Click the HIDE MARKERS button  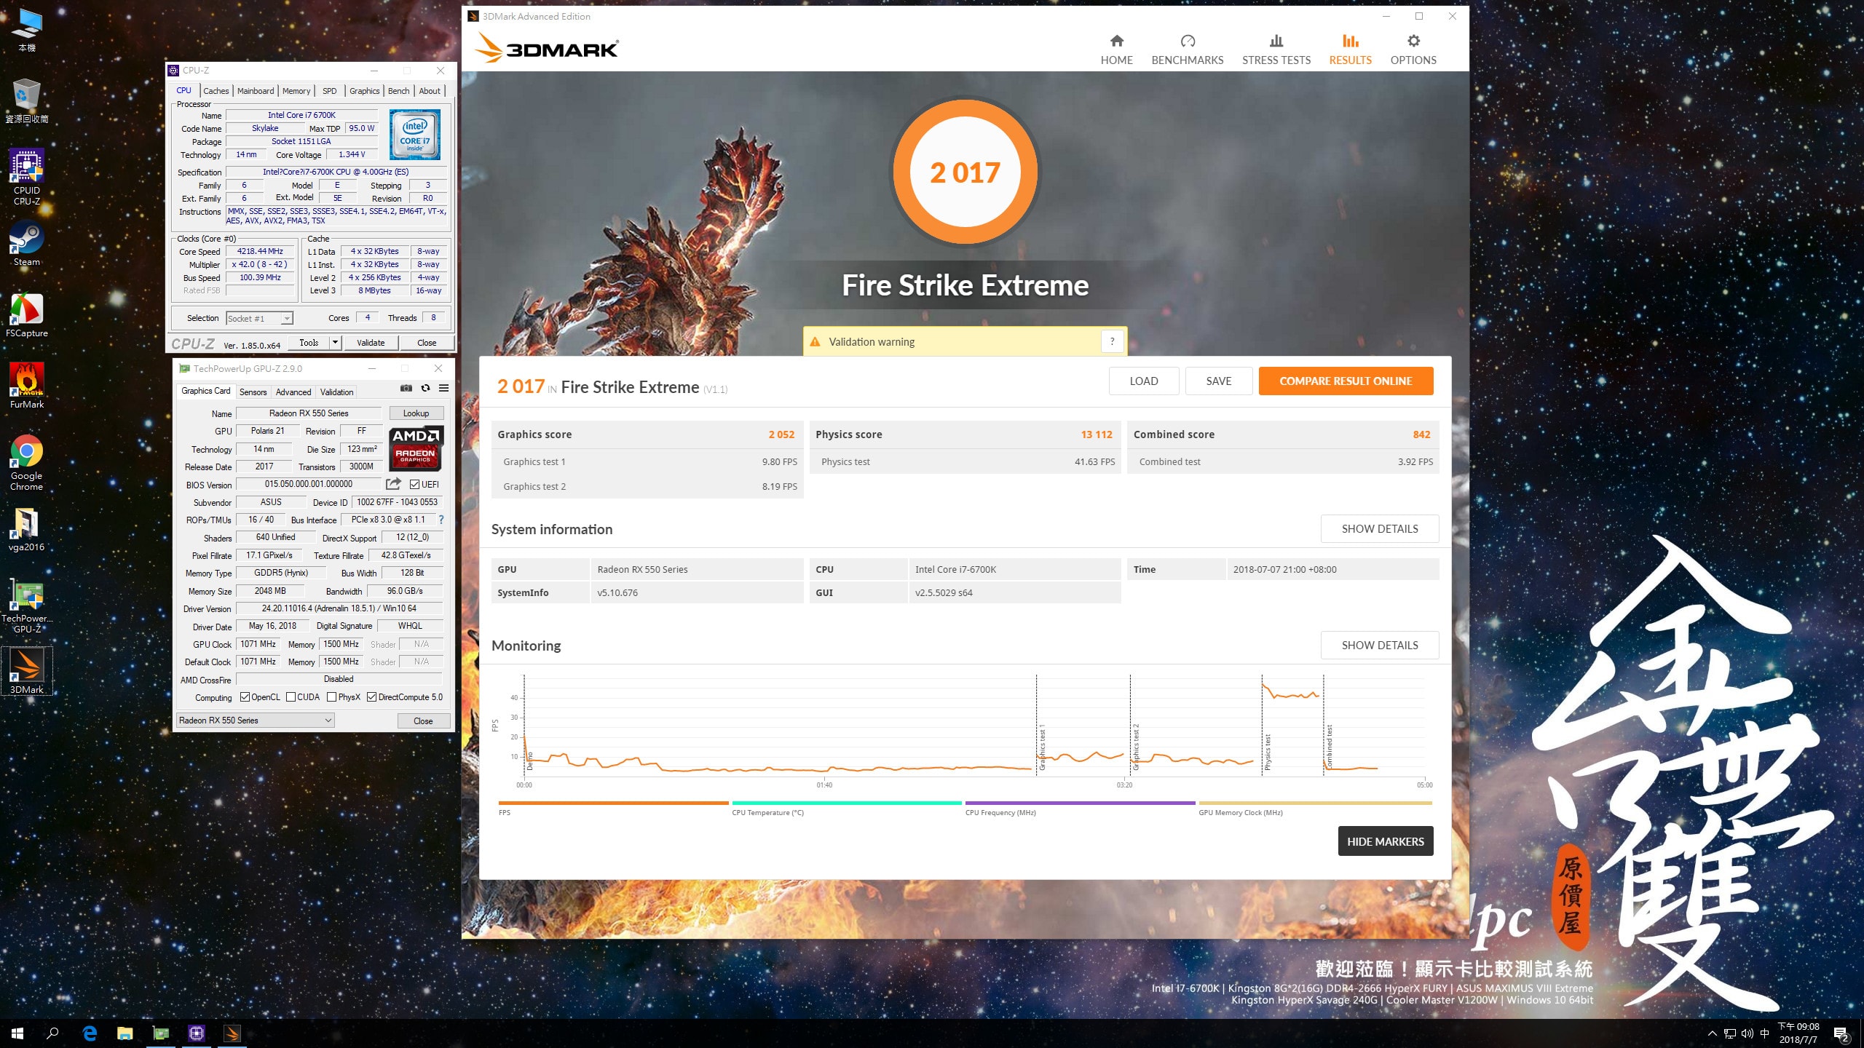(1385, 841)
